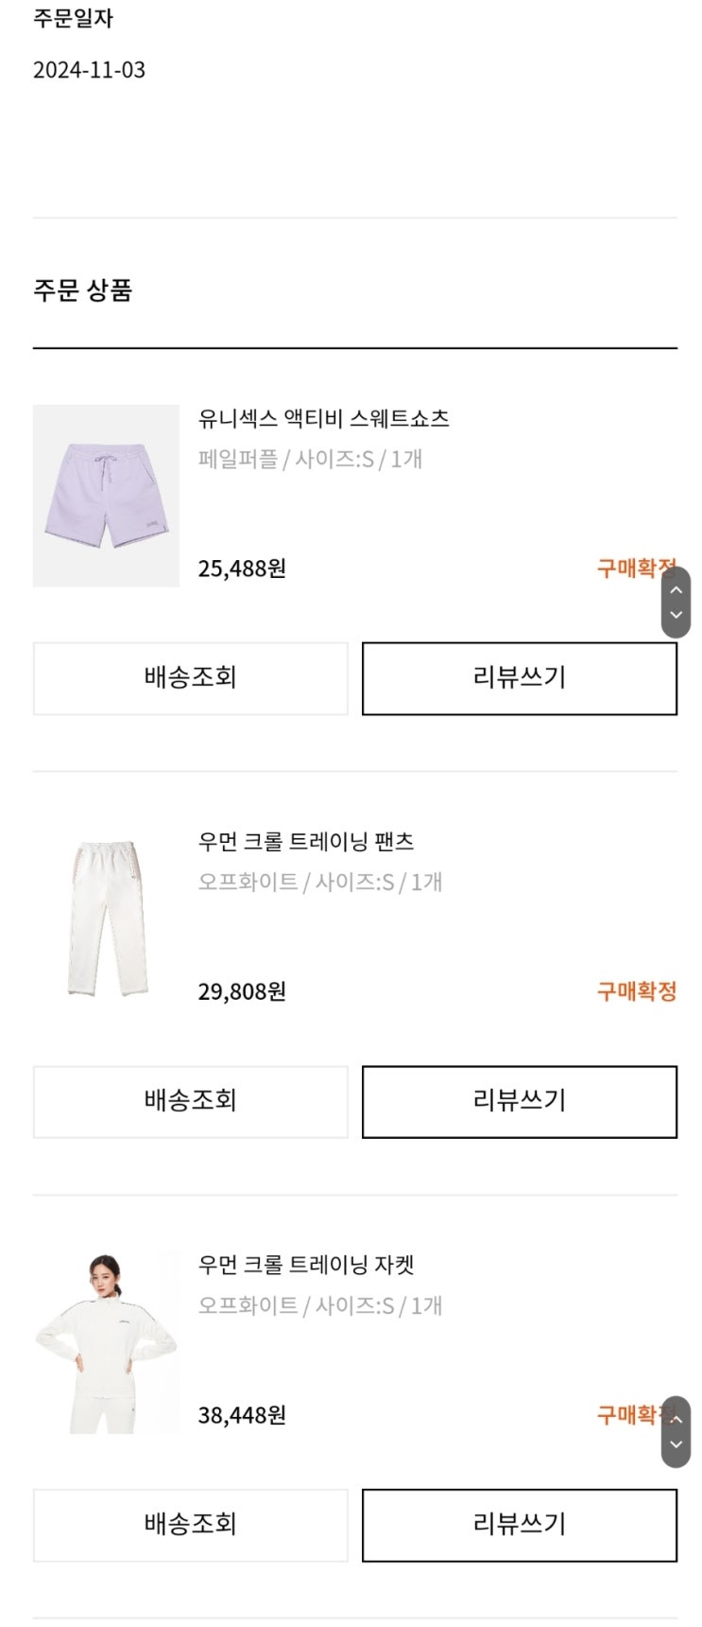Viewport: 702px width, 1627px height.
Task: Click the 25,488원 price of the shorts
Action: [242, 569]
